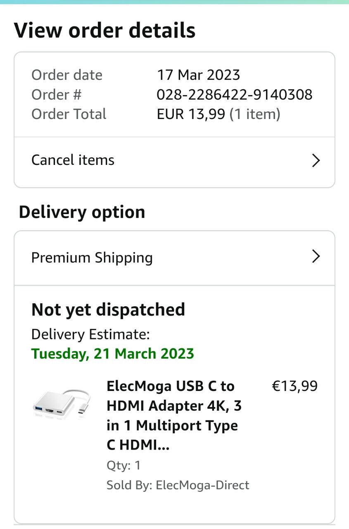Tap the order date 17 Mar 2023

coord(198,75)
